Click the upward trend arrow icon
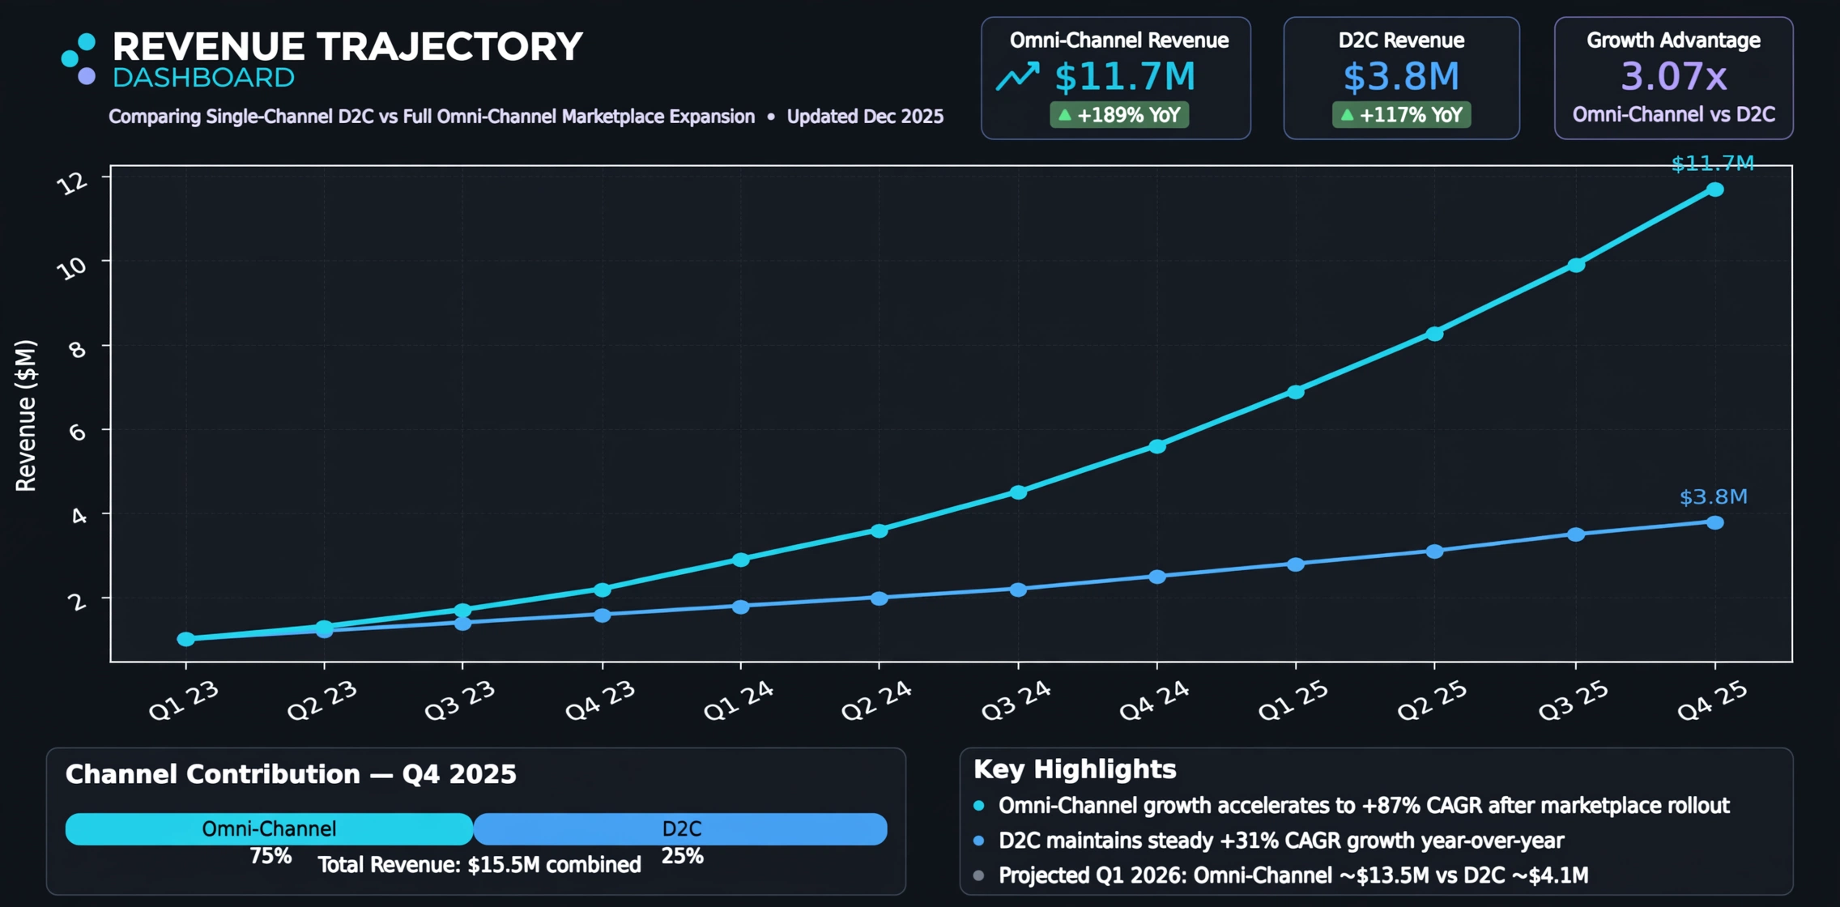Image resolution: width=1840 pixels, height=907 pixels. pyautogui.click(x=1017, y=76)
